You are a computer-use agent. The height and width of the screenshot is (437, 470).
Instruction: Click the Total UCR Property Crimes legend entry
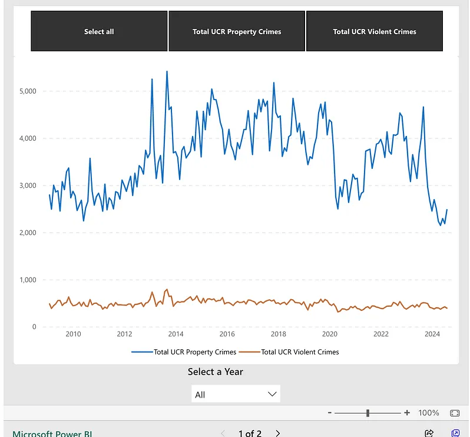(x=184, y=352)
